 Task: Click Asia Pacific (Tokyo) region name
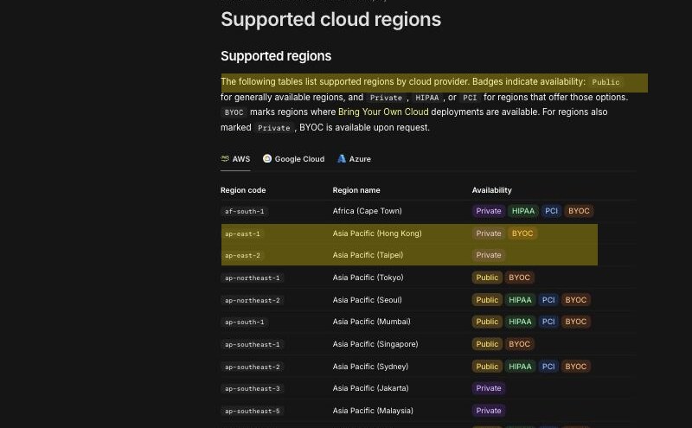click(368, 278)
